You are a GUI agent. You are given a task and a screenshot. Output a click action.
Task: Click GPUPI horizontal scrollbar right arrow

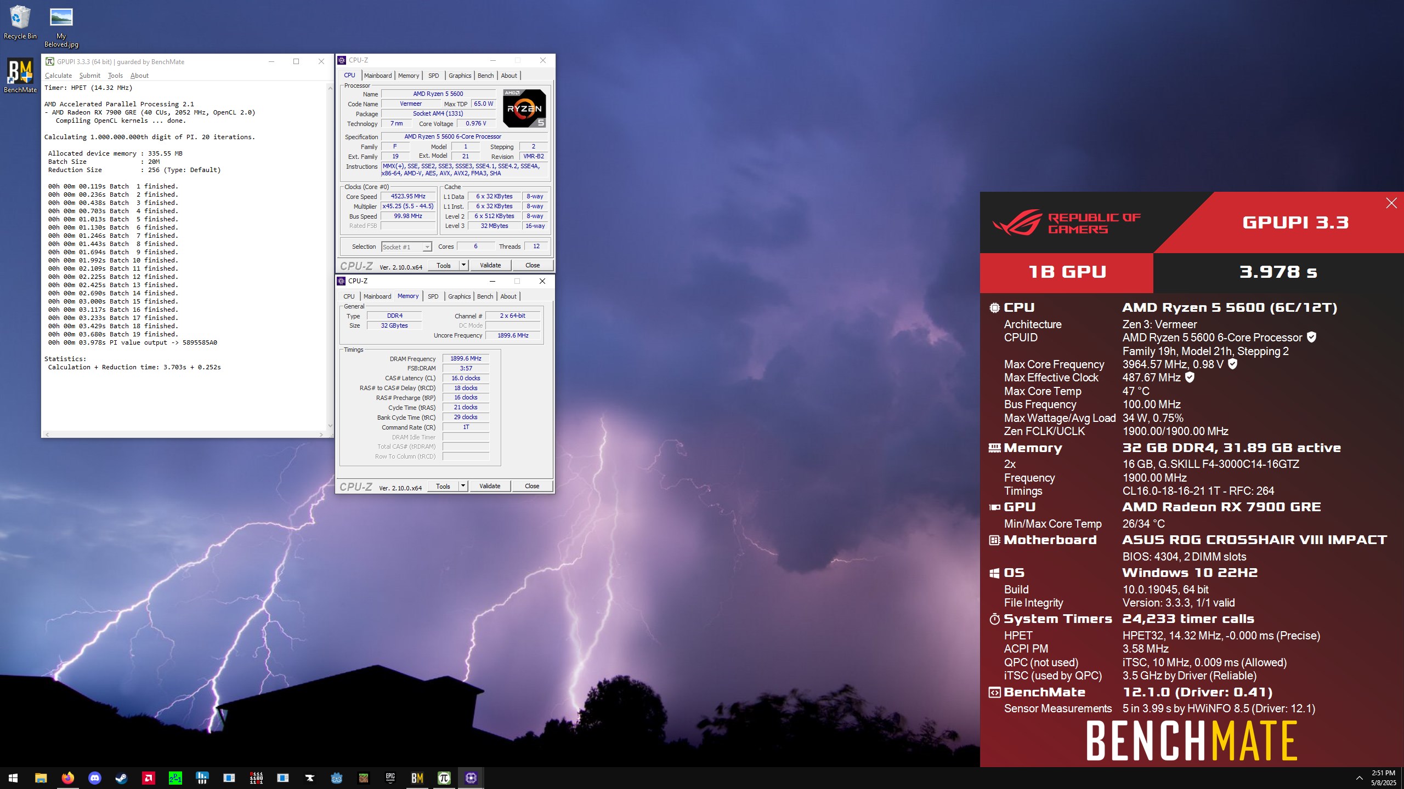[321, 434]
